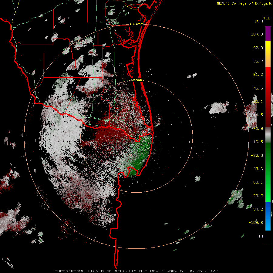Click the 61.2 scale value
Viewport: 273px width, 273px height.
258,75
